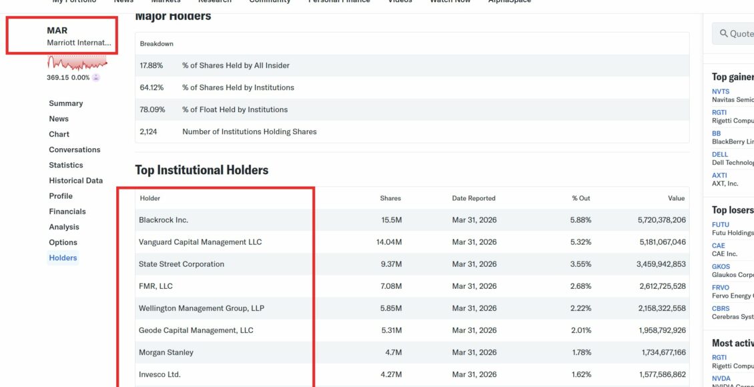Open the RGTI ticker under Top gainers
The width and height of the screenshot is (754, 387).
click(719, 113)
